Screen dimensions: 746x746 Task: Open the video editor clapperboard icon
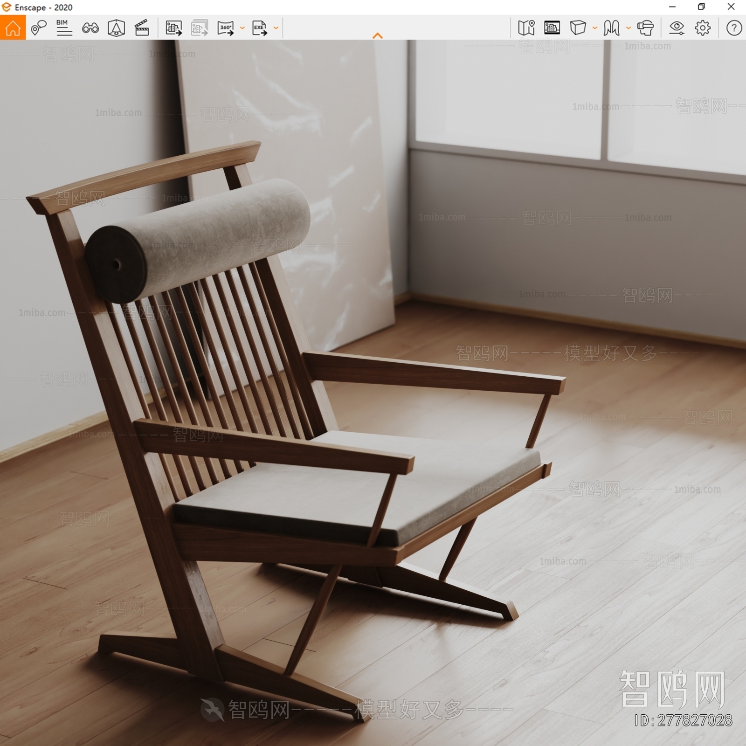[x=142, y=28]
